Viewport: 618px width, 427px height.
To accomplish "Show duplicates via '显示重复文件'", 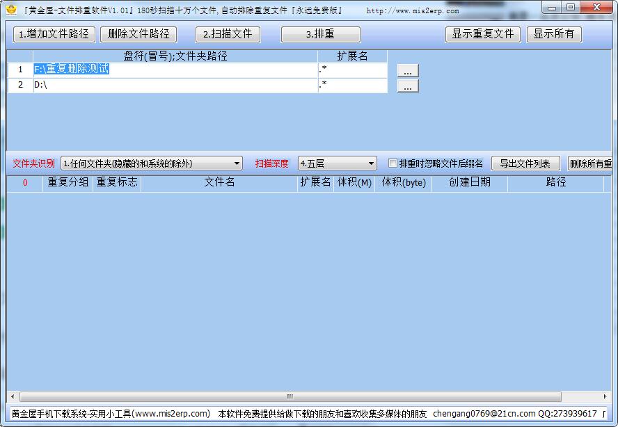I will click(482, 34).
